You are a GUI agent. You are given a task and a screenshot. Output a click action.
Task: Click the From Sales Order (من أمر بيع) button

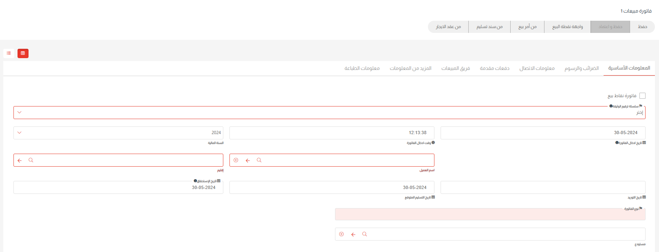pos(527,27)
